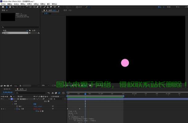
Task: Select the Pan Behind anchor point tool
Action: tap(31, 7)
